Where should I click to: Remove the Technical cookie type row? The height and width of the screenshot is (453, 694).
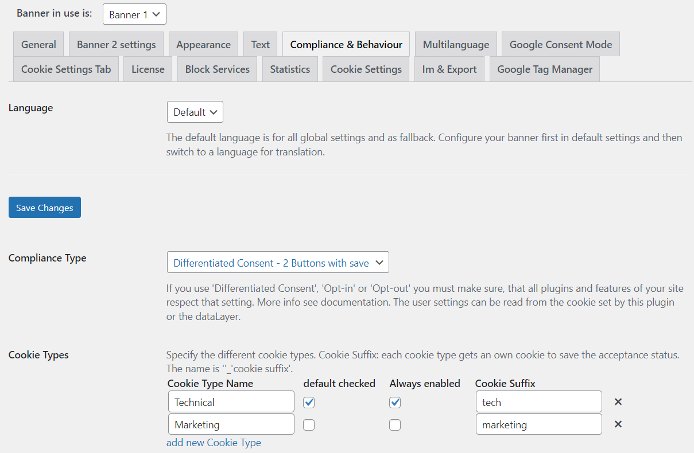(x=618, y=402)
